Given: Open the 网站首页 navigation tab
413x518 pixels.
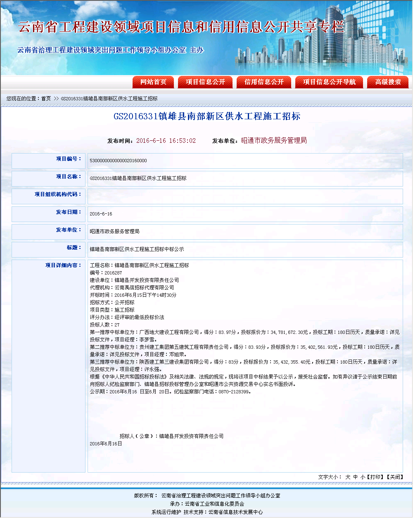Looking at the screenshot, I should [153, 82].
